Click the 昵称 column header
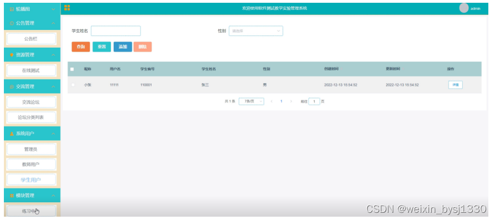This screenshot has height=220, width=495. point(88,69)
